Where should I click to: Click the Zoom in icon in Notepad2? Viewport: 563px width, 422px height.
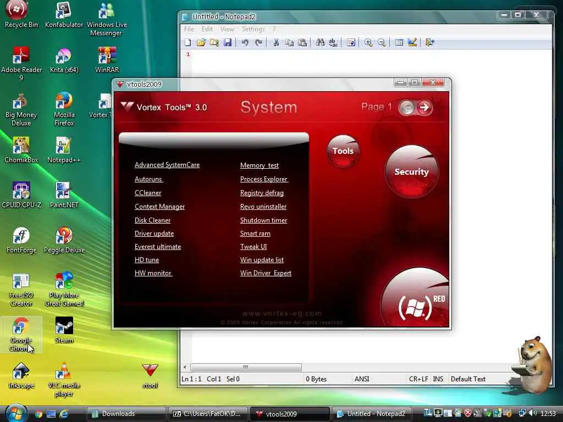tap(368, 42)
